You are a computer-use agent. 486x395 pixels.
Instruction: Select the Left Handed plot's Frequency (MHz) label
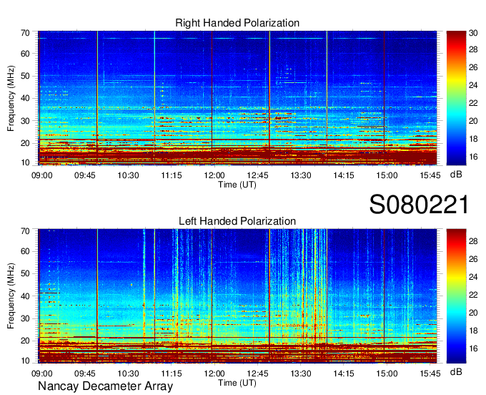11,296
